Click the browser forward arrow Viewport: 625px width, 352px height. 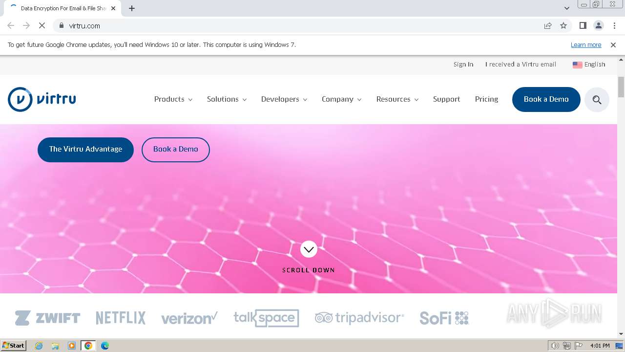[26, 25]
